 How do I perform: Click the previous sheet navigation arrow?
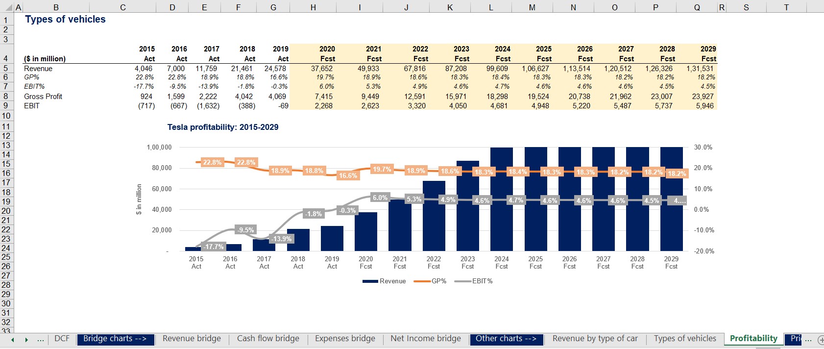12,340
